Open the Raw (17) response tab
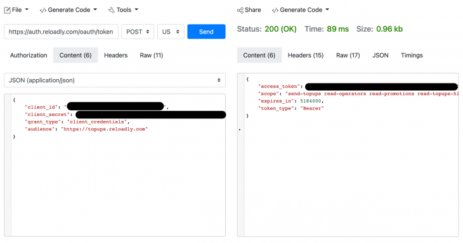 click(348, 55)
